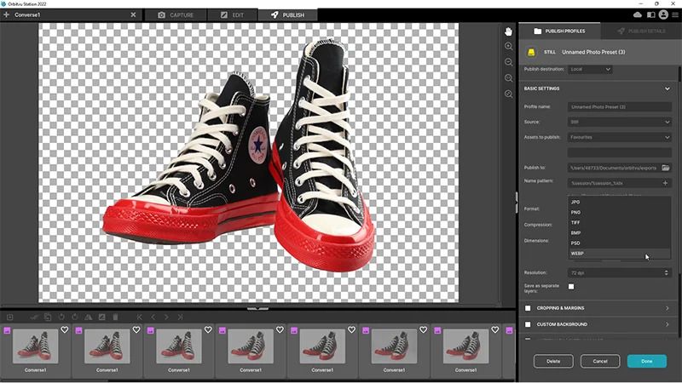Enable Save as separate layers checkbox

(571, 287)
